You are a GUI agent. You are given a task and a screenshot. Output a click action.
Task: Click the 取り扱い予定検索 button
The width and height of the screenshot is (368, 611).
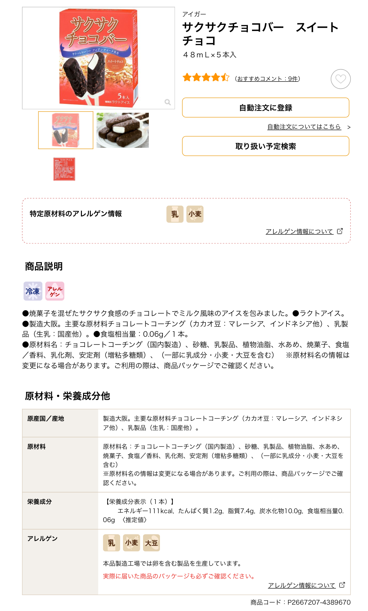pos(266,146)
